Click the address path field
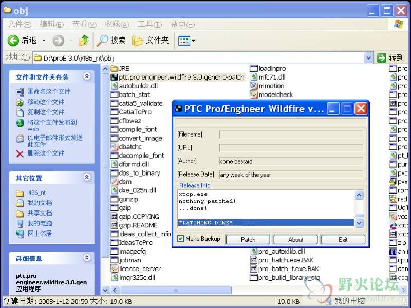 point(198,58)
